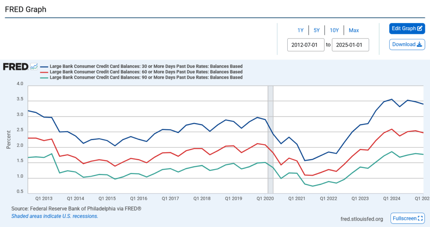The image size is (430, 227).
Task: Click the download arrow icon
Action: tap(419, 44)
